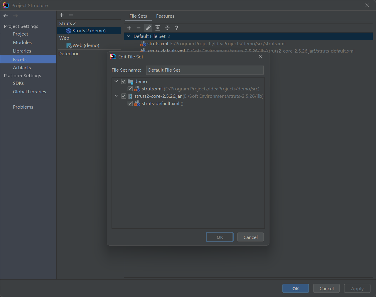Click struts.xml icon in Default File Set list
Image resolution: width=376 pixels, height=297 pixels.
coord(143,44)
